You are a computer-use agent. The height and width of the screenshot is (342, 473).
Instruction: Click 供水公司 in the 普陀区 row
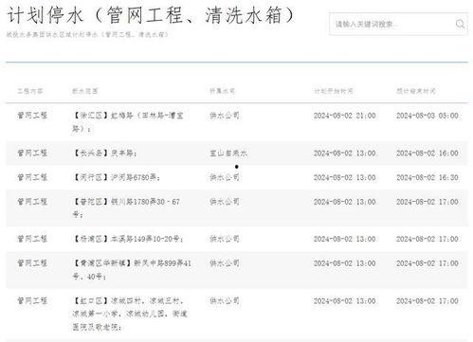click(x=225, y=202)
